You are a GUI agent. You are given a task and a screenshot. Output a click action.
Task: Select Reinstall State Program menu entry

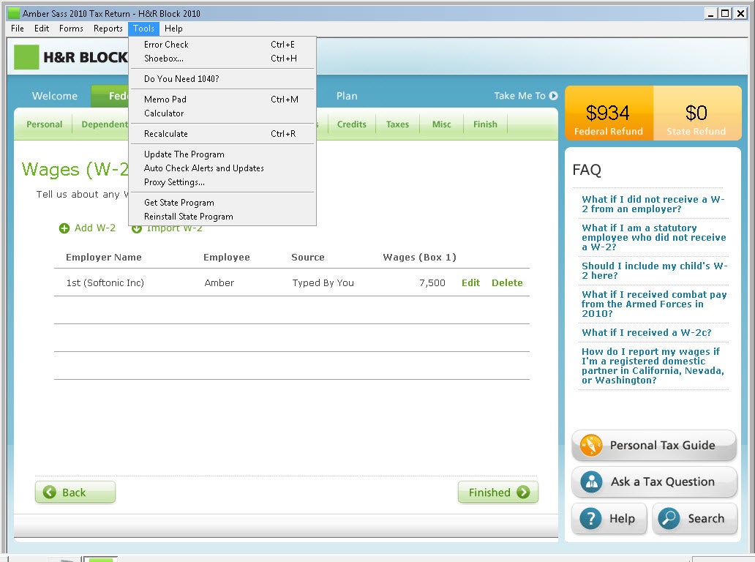(222, 217)
